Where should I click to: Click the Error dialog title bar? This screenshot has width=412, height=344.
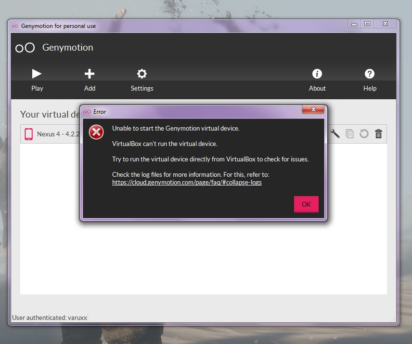pyautogui.click(x=193, y=111)
